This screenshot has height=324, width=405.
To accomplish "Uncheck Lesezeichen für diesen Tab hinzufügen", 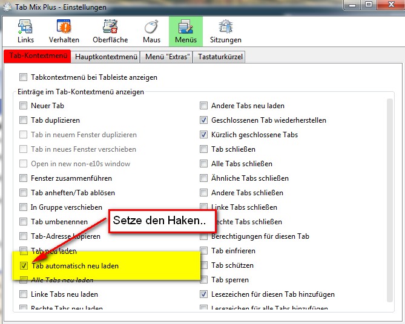I will click(x=203, y=294).
